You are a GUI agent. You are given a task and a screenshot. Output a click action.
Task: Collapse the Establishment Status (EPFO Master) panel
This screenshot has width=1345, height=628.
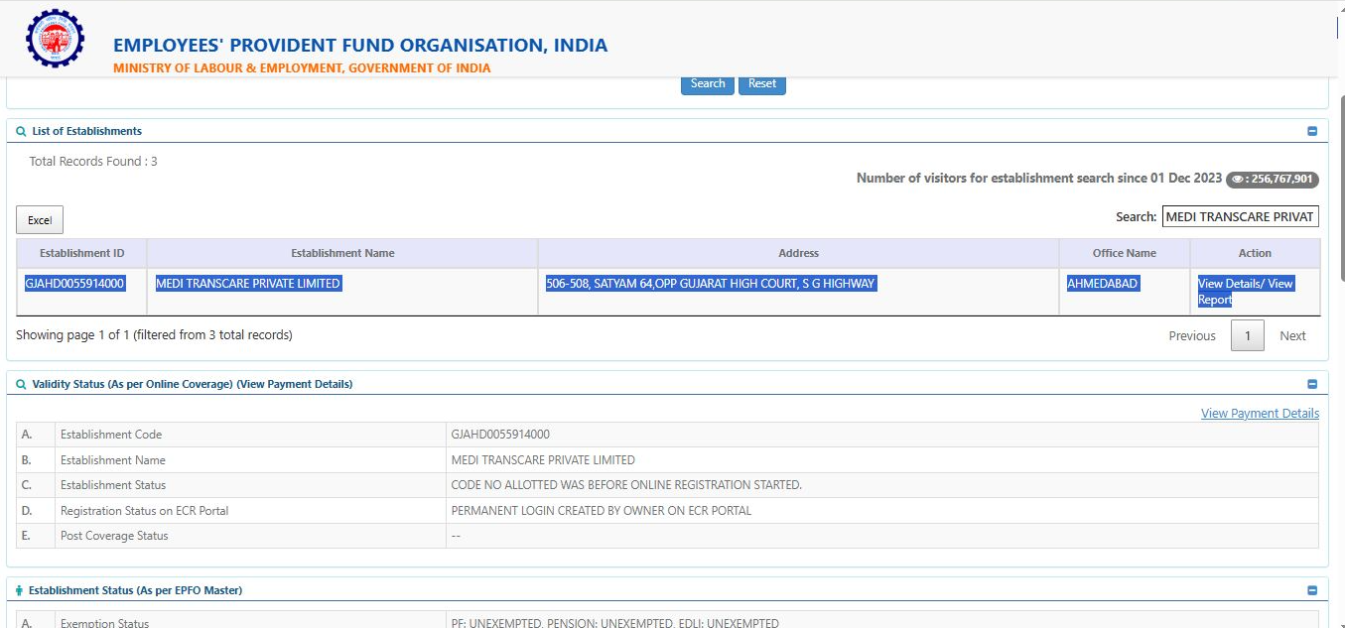pos(1311,590)
